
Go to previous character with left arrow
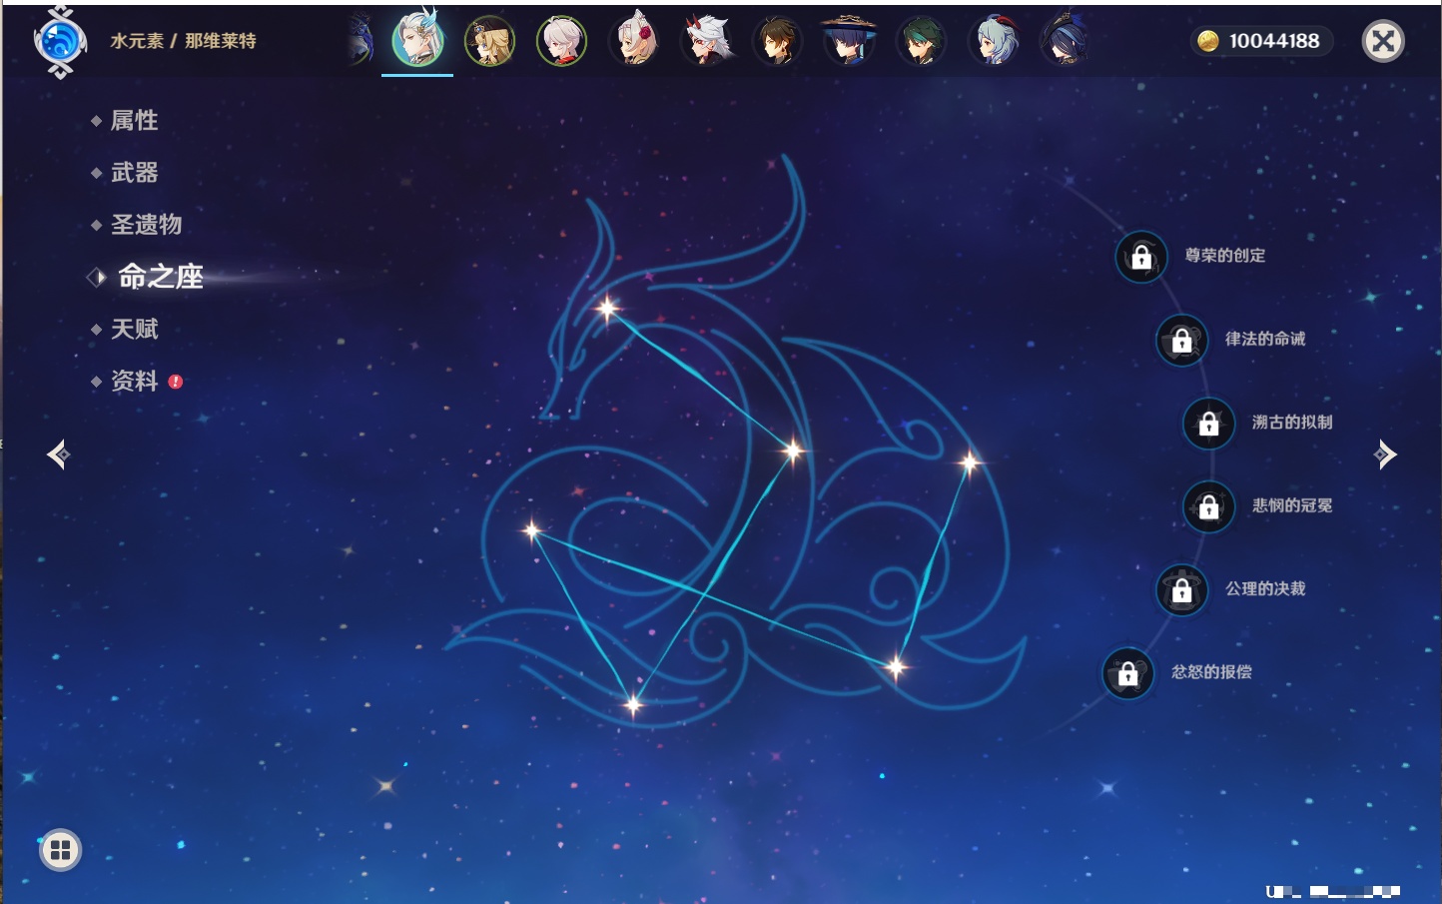pyautogui.click(x=58, y=454)
